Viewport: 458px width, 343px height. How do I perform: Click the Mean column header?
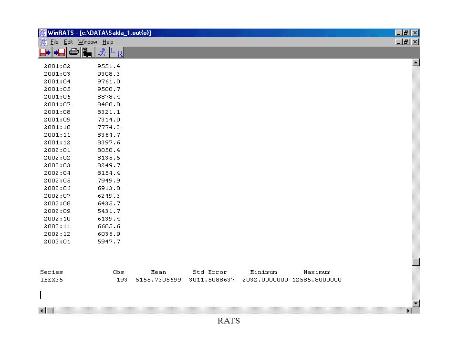[x=158, y=272]
